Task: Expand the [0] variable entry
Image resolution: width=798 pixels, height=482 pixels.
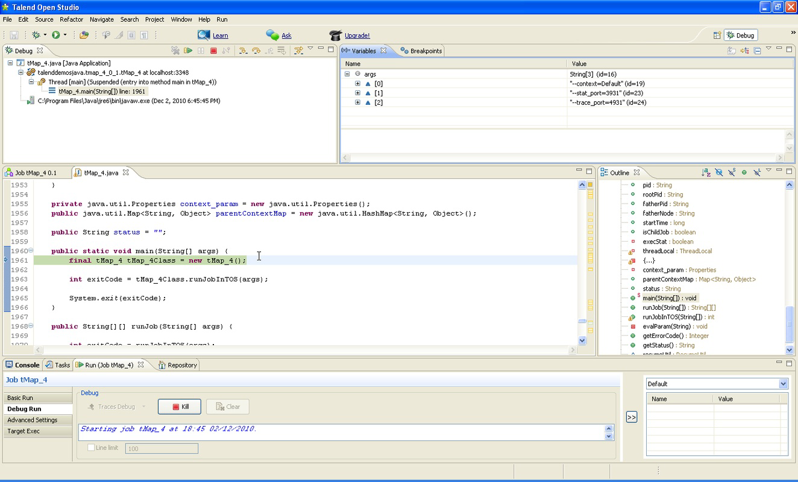Action: [357, 84]
